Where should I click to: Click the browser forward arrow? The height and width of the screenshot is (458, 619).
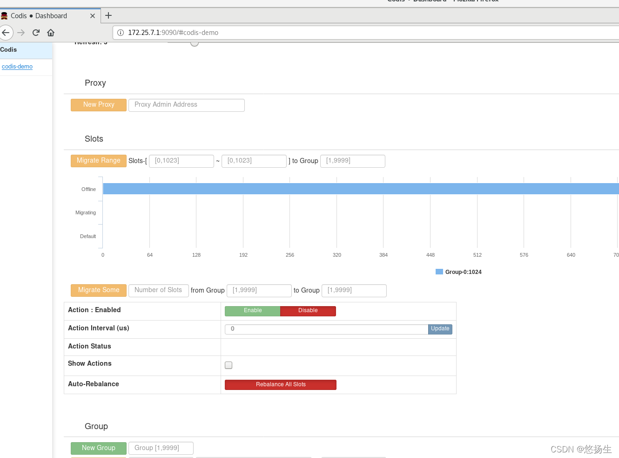(21, 33)
